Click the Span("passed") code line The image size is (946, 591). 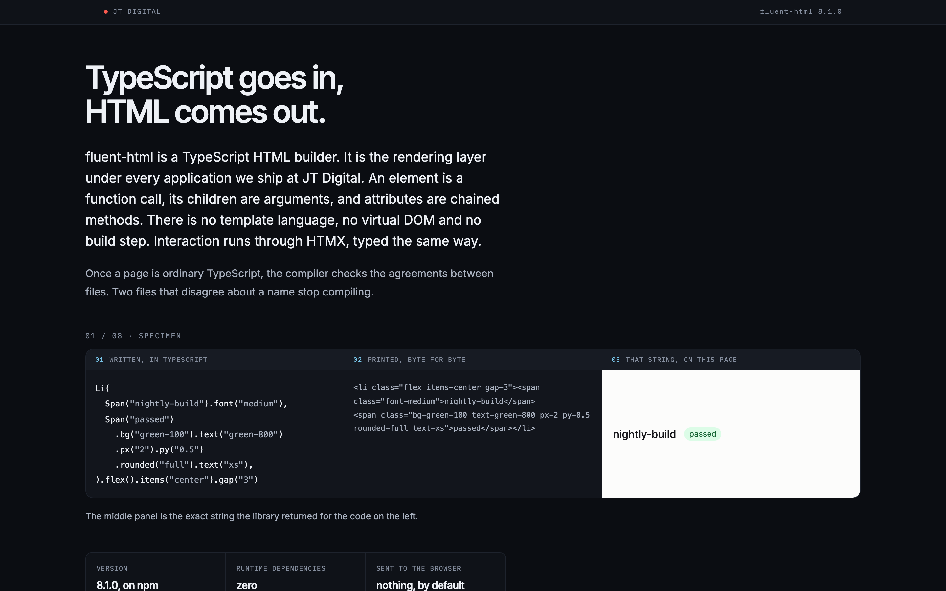click(x=139, y=419)
